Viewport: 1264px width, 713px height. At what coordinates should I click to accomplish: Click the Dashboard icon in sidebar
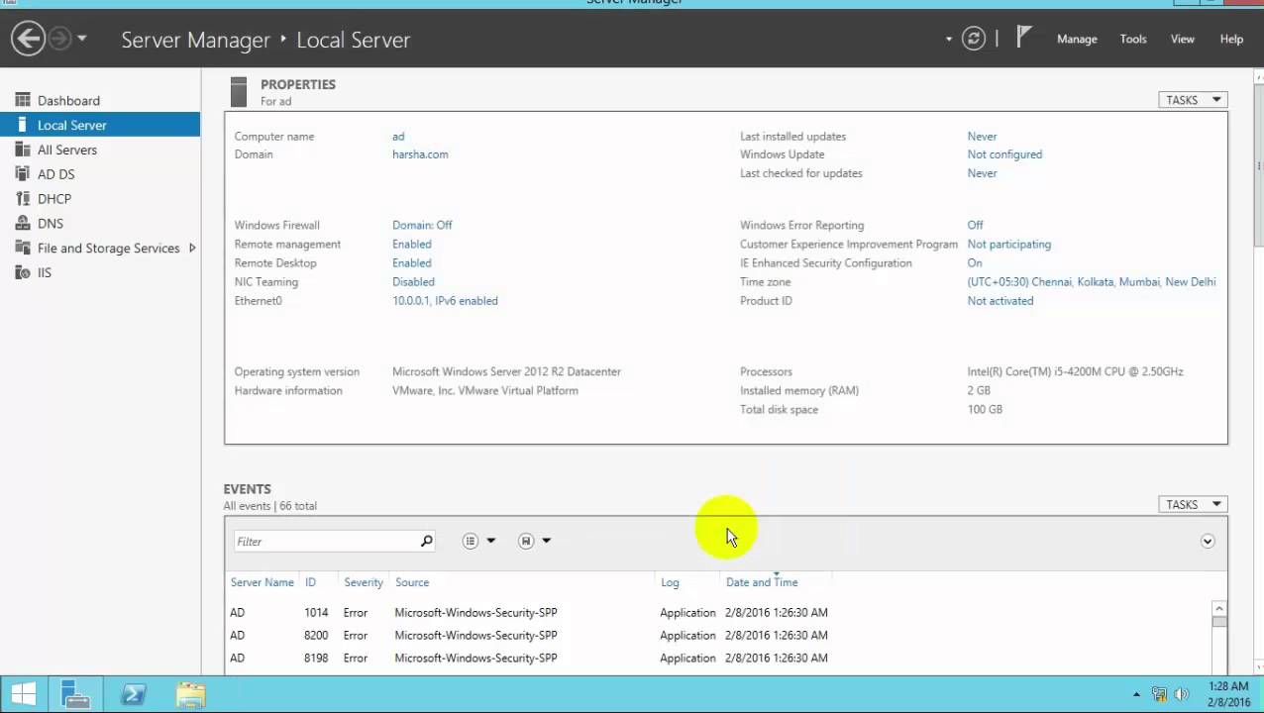tap(23, 100)
